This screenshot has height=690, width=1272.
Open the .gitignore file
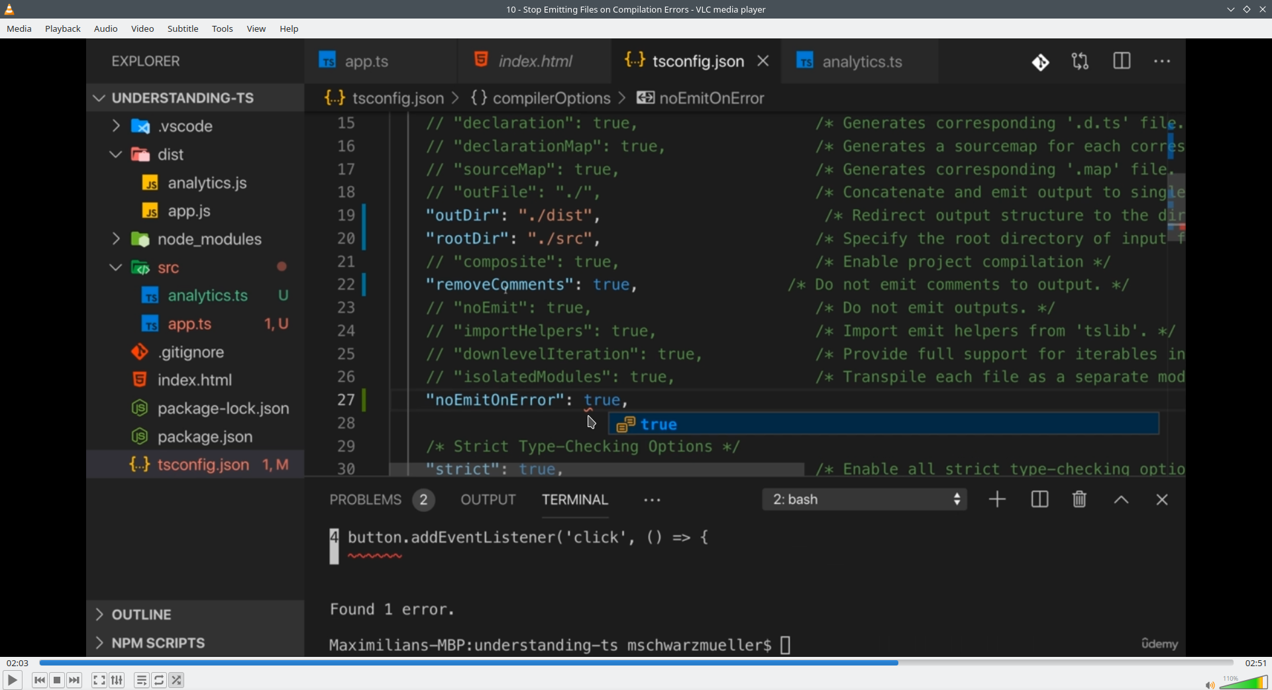point(195,352)
